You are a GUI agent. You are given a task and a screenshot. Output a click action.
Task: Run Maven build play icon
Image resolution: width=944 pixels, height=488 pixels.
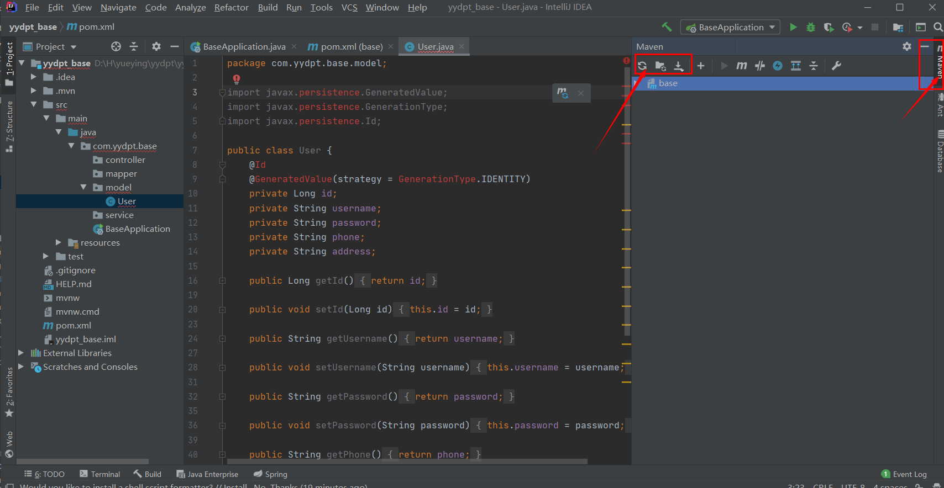(724, 66)
